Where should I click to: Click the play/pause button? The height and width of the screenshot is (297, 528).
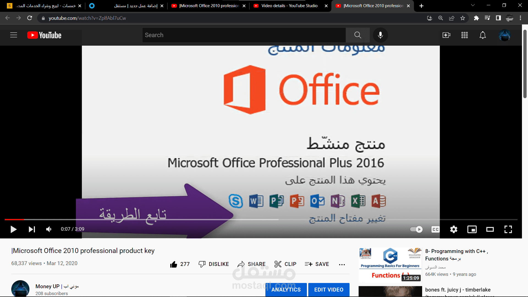(x=13, y=229)
